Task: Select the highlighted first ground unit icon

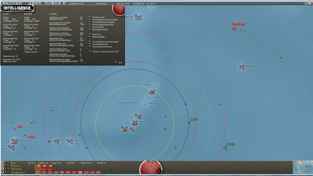Action: click(38, 172)
